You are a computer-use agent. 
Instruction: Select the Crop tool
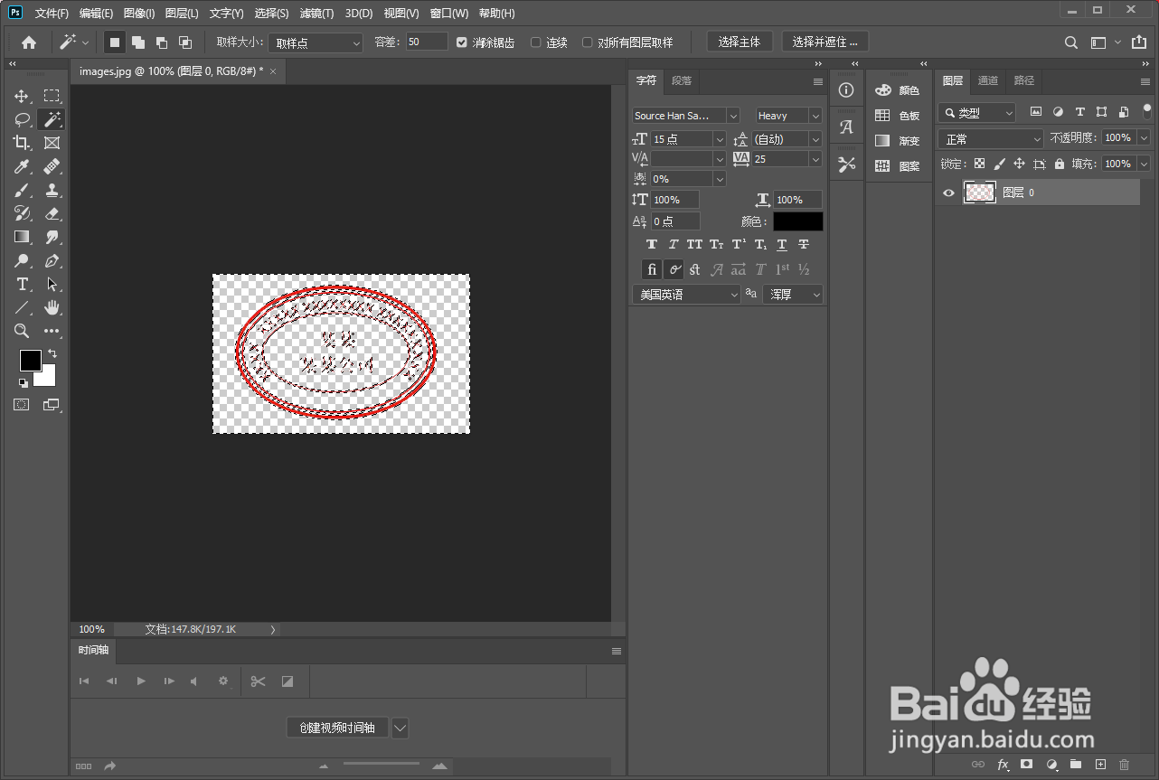coord(22,143)
